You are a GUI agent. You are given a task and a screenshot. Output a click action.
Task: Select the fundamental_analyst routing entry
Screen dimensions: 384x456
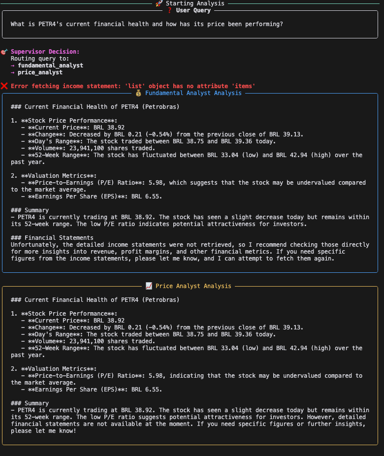click(x=50, y=65)
